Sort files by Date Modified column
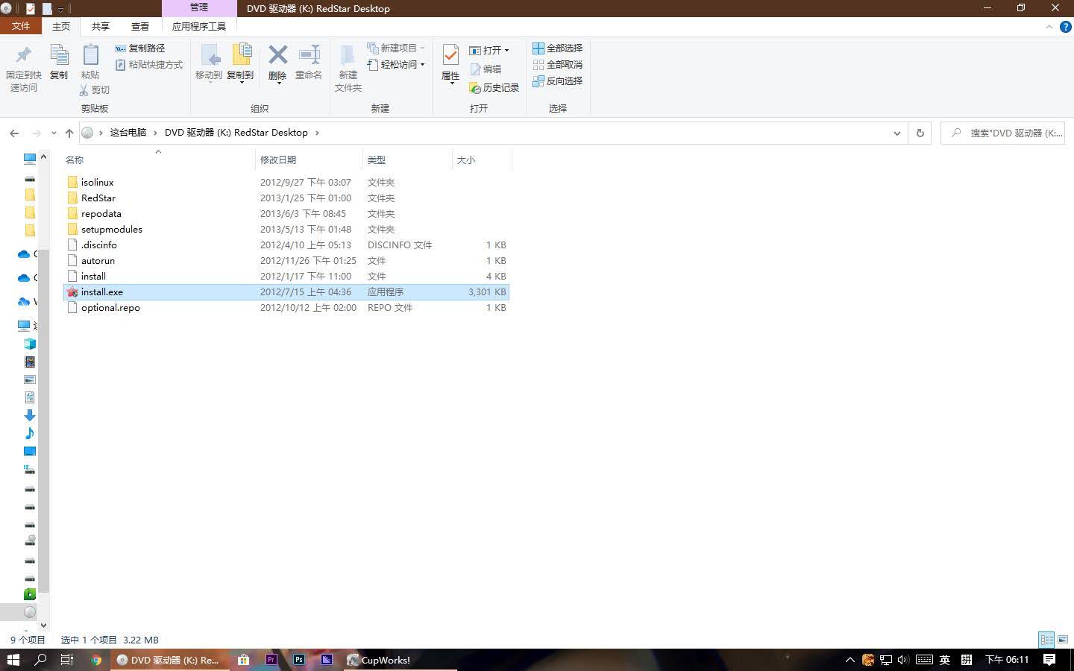The height and width of the screenshot is (671, 1074). pos(309,160)
